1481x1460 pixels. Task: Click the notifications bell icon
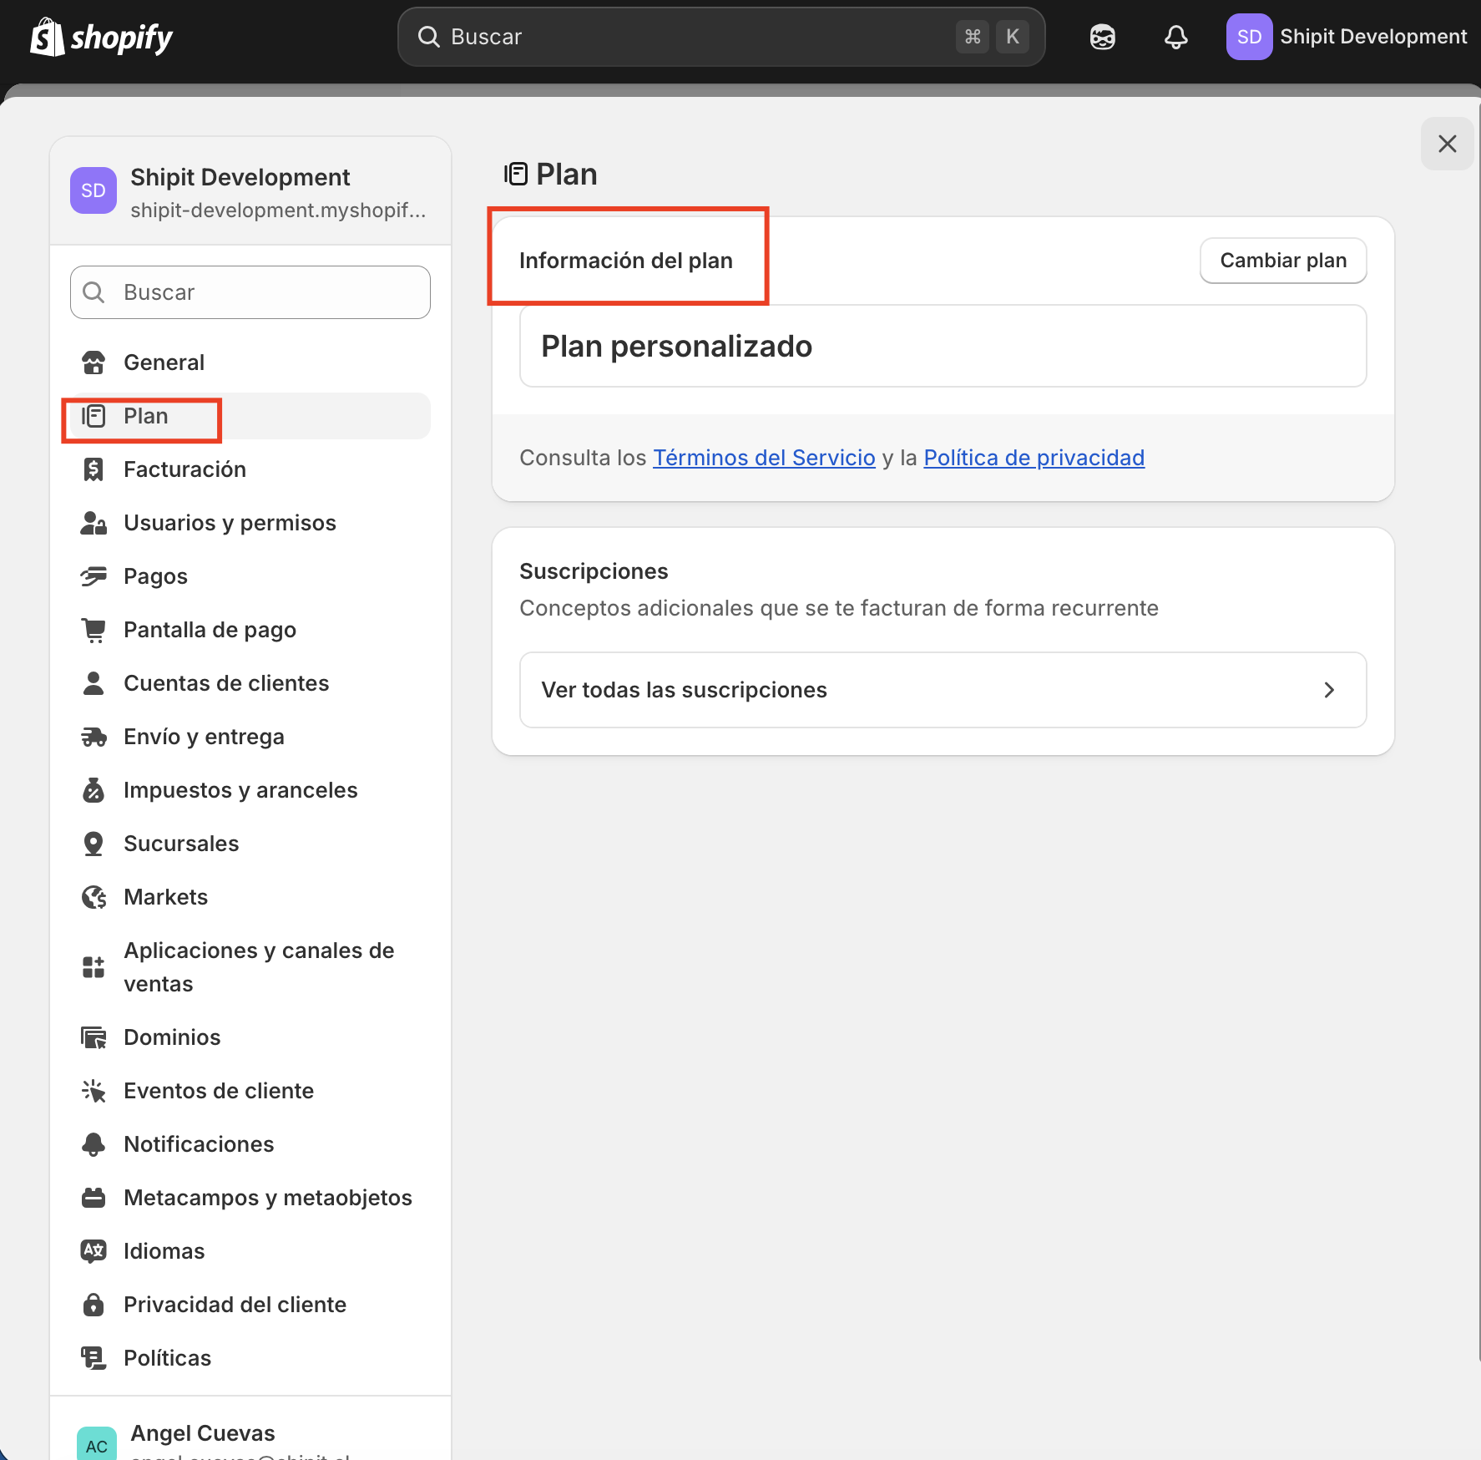(1175, 37)
